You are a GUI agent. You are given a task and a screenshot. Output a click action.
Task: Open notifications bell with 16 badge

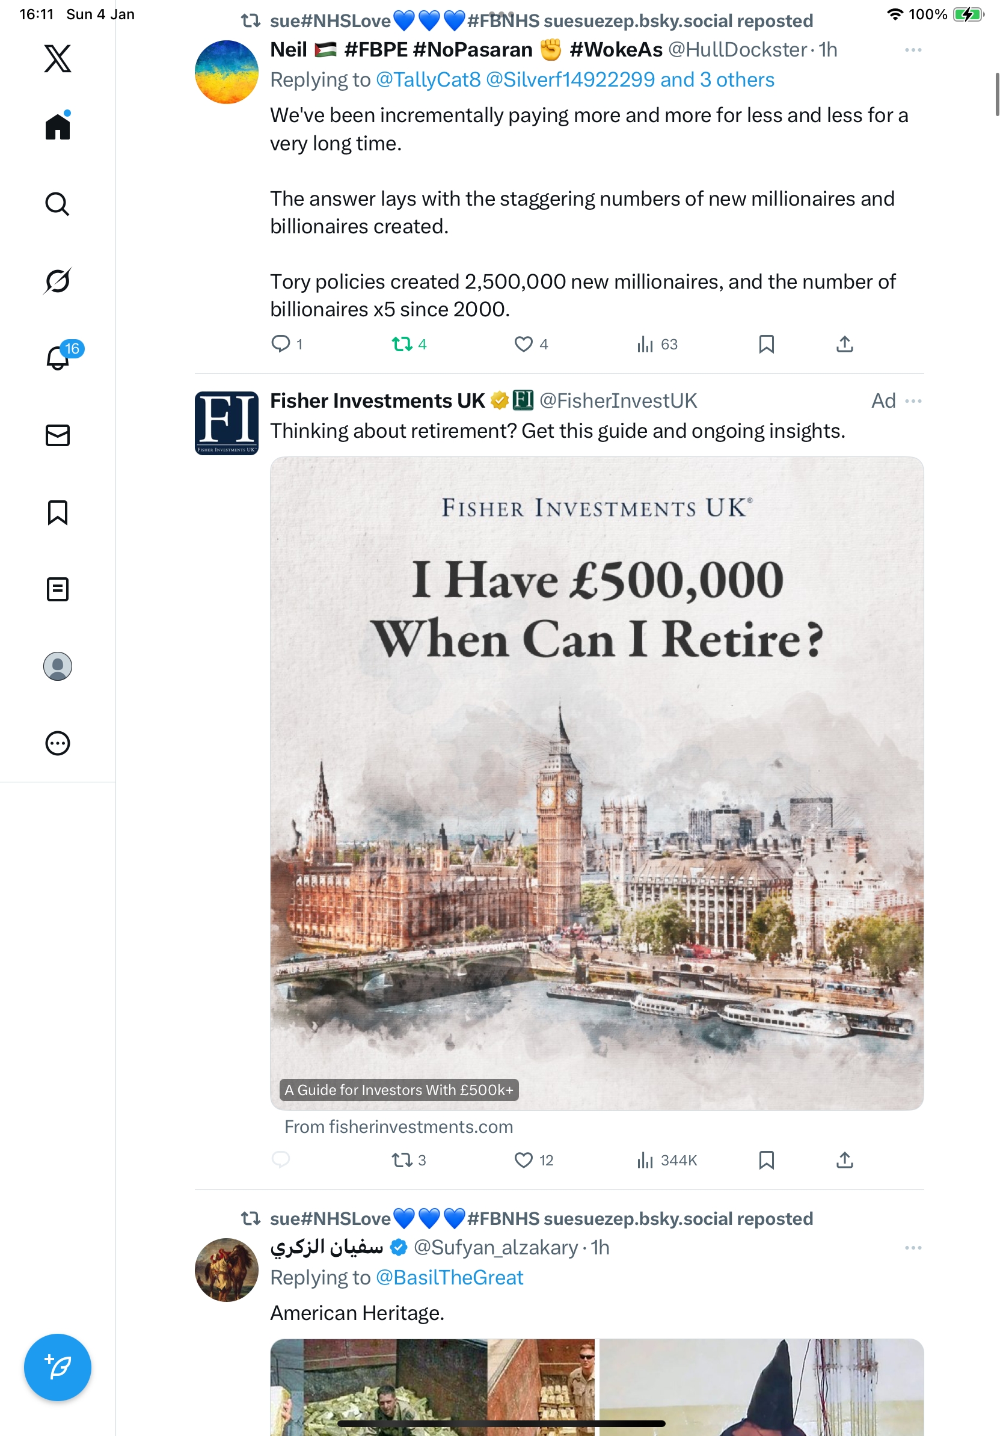[58, 358]
